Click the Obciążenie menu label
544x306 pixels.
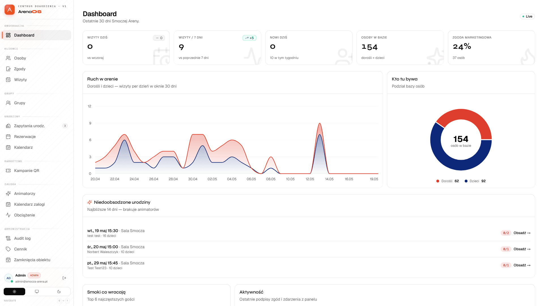[25, 215]
